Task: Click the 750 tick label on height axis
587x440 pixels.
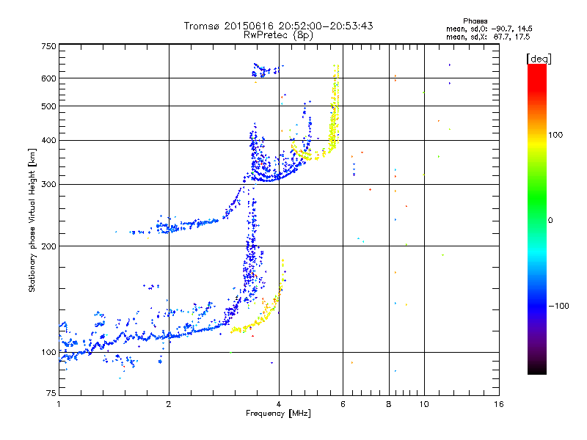Action: pyautogui.click(x=48, y=46)
